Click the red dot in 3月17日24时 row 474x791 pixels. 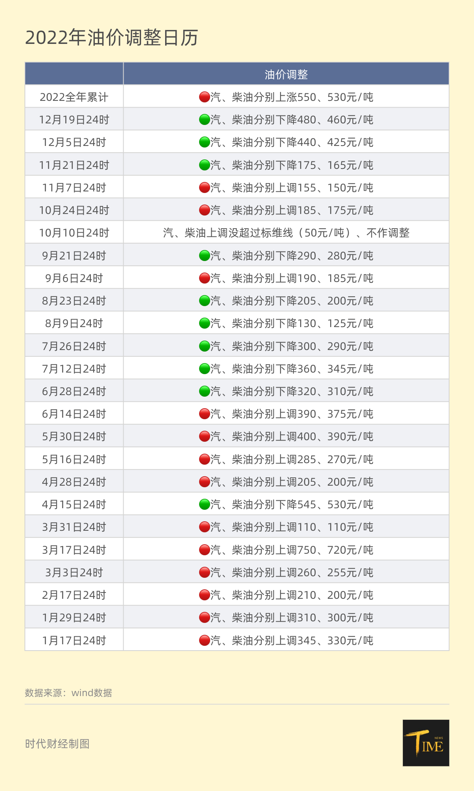[x=205, y=550]
